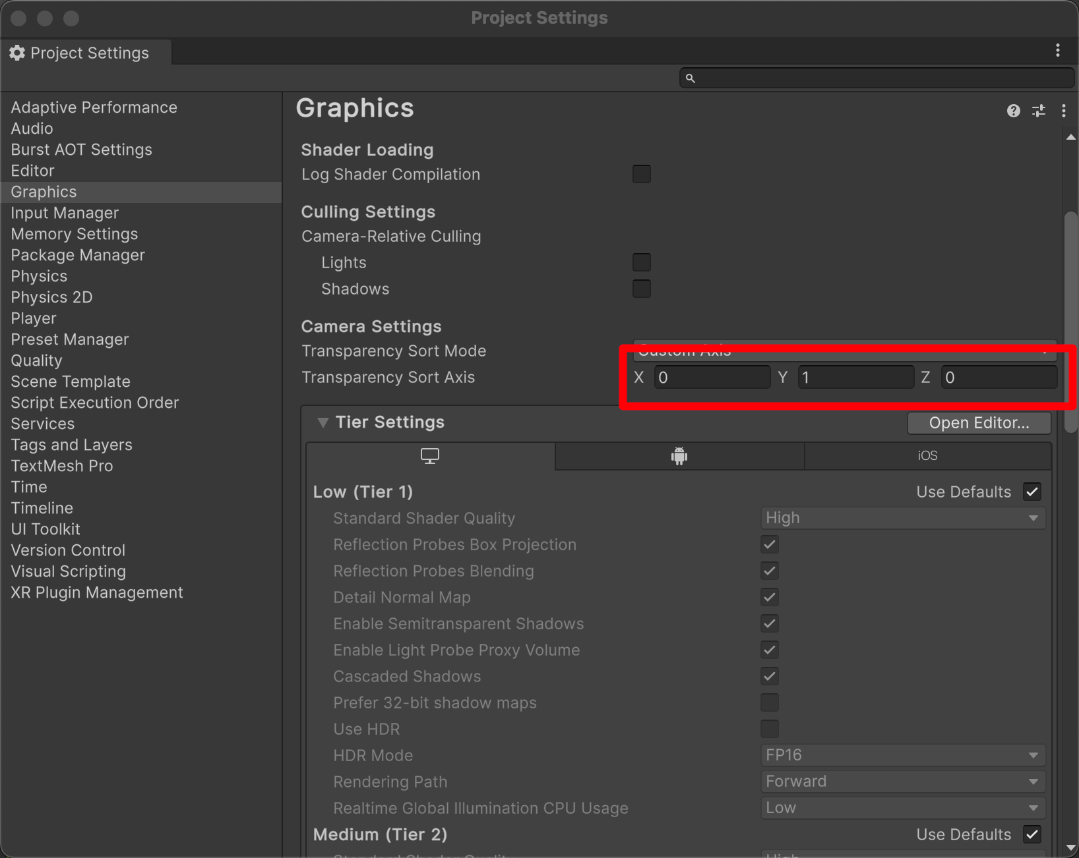Toggle Detail Normal Map checkbox

tap(769, 597)
